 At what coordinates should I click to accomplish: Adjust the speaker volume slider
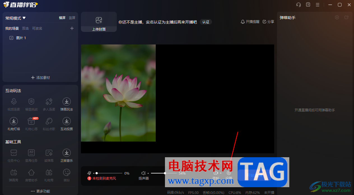click(164, 173)
